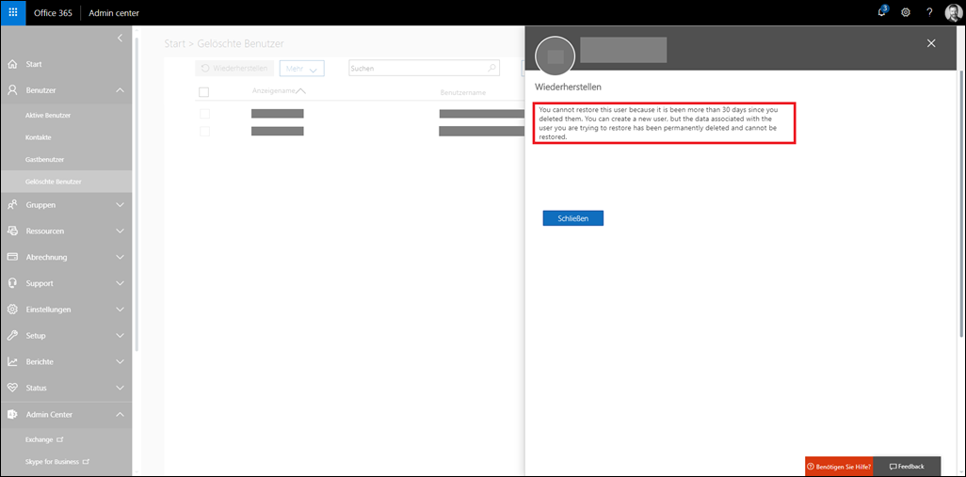The width and height of the screenshot is (966, 477).
Task: Click the Schließen button
Action: [x=572, y=218]
